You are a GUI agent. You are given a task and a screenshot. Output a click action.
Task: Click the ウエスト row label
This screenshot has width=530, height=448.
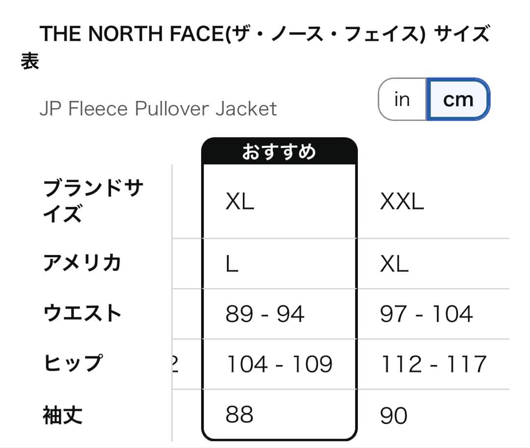click(81, 313)
